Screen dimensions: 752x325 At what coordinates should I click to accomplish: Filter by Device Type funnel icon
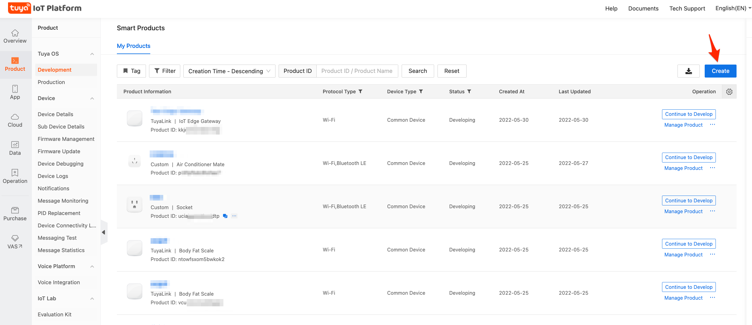[421, 91]
